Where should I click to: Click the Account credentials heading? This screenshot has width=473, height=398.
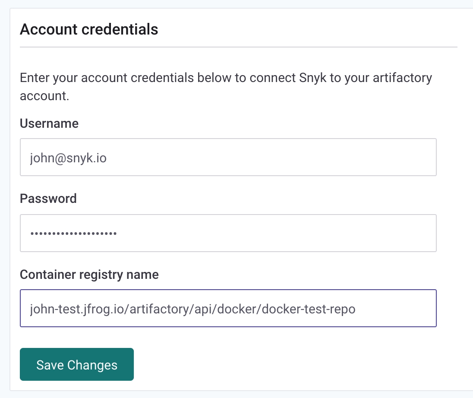pyautogui.click(x=89, y=29)
